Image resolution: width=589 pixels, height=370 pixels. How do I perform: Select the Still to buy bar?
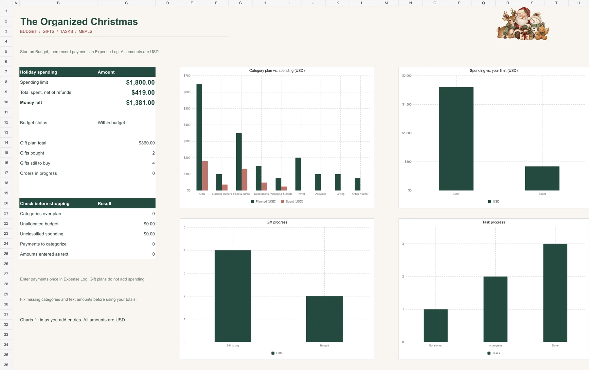[233, 296]
